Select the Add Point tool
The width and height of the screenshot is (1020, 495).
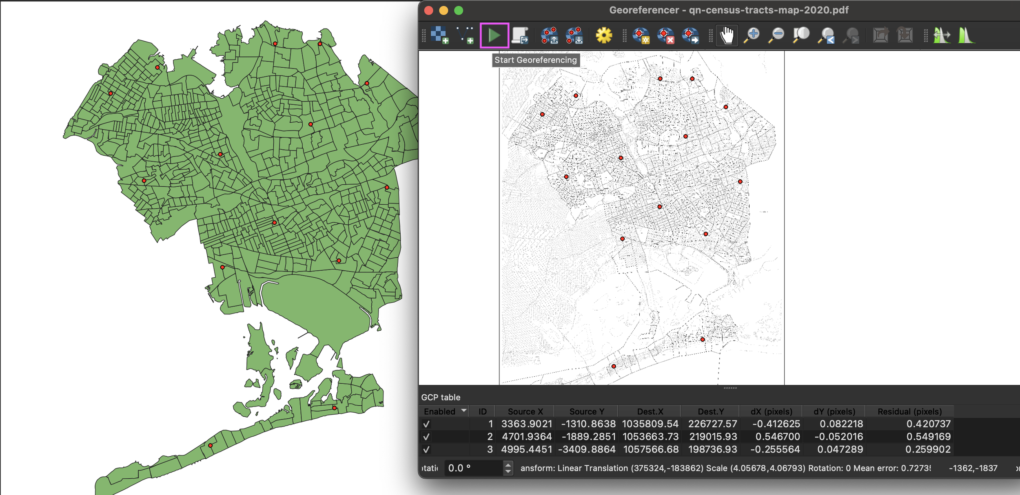click(641, 35)
